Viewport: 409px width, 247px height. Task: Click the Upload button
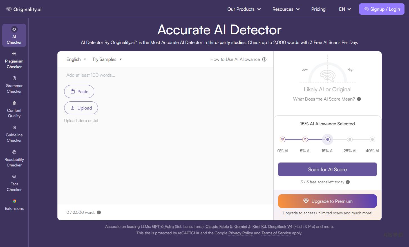click(81, 108)
